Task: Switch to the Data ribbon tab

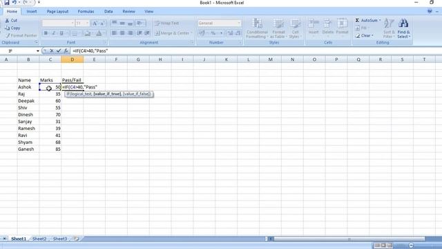Action: 108,12
